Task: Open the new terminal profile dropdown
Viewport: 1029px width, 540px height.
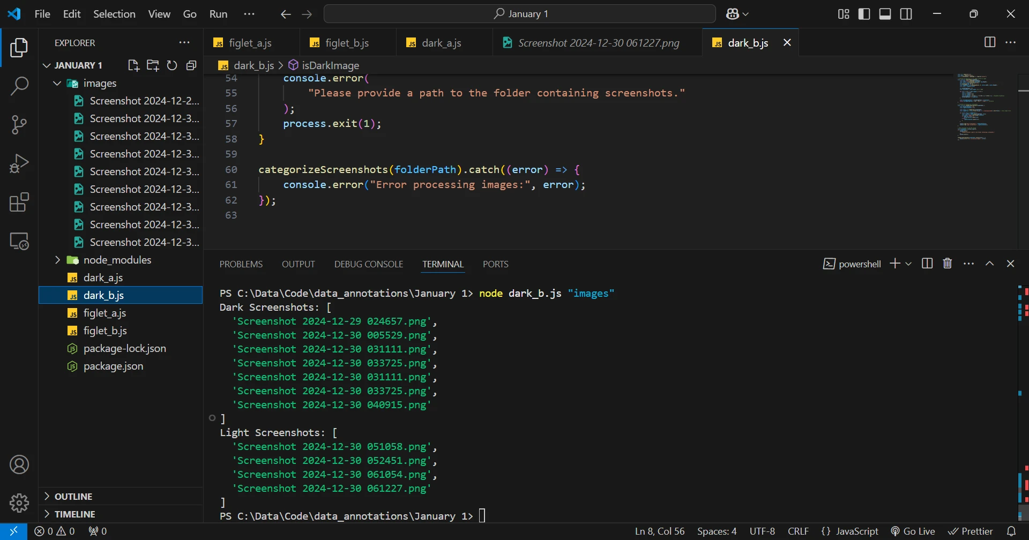Action: [x=908, y=264]
